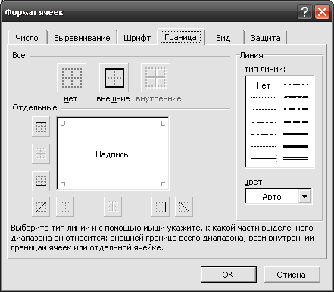Viewport: 334px width, 292px height.
Task: Select the dash-dot-dot line at top right
Action: (x=296, y=85)
